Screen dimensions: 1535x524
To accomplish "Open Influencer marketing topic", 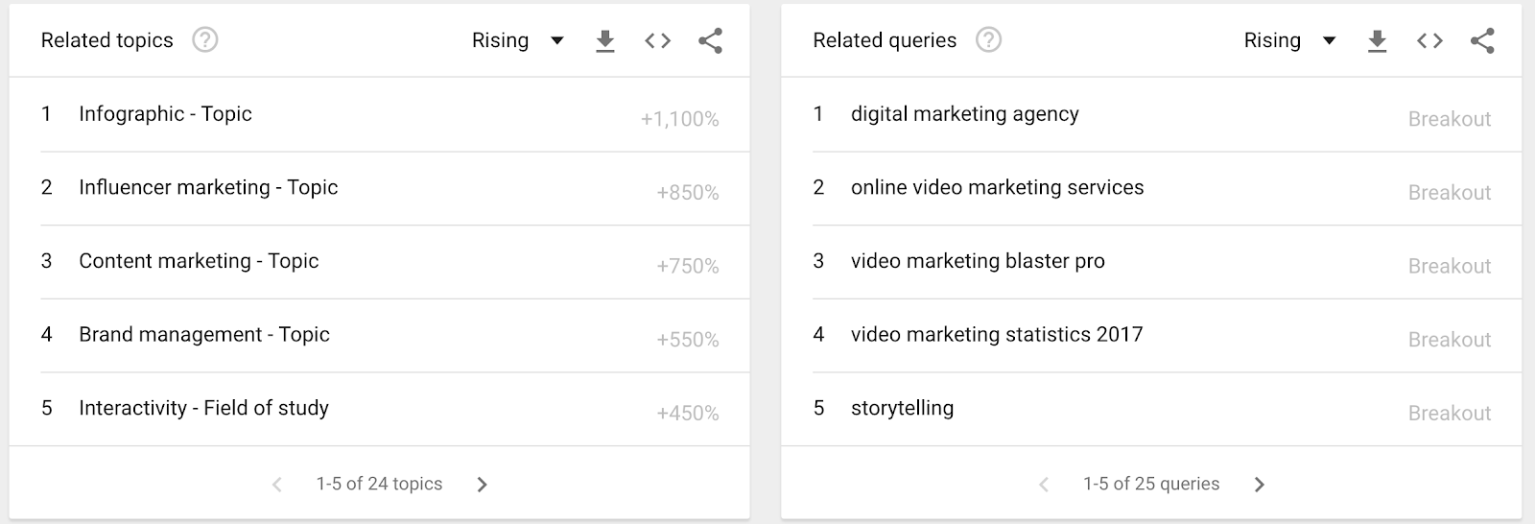I will click(208, 188).
